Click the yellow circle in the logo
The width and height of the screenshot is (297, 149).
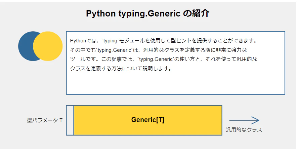(x=48, y=46)
